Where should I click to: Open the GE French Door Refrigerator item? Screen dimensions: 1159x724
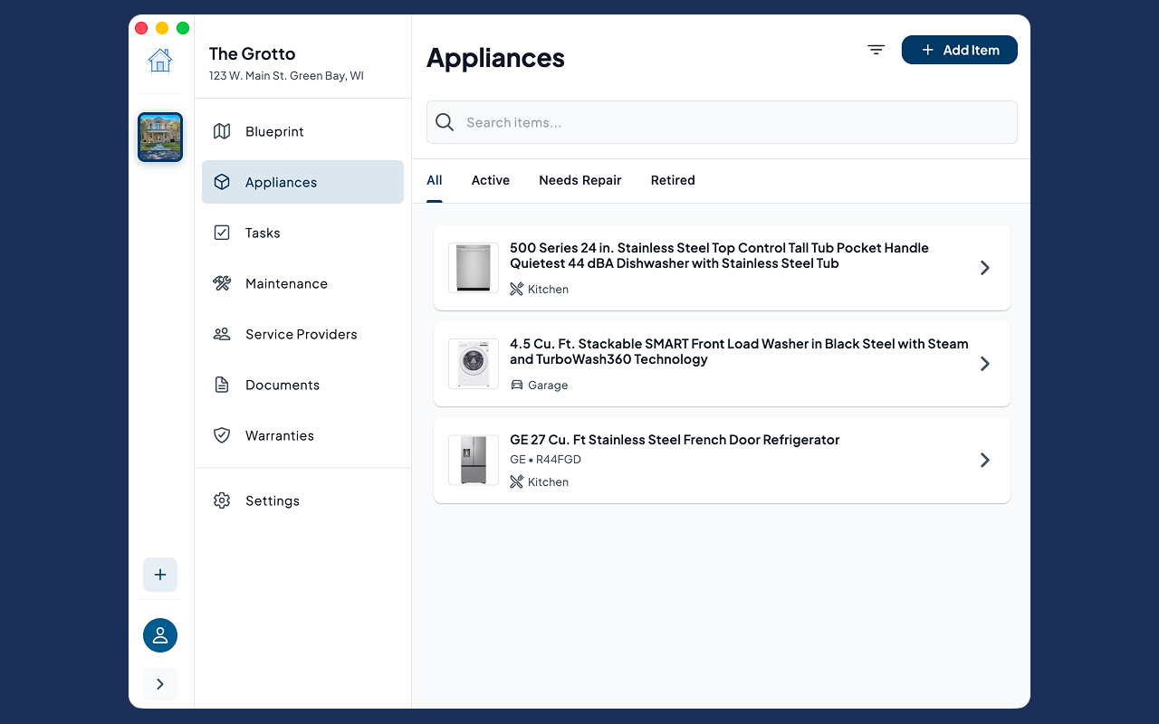(722, 460)
